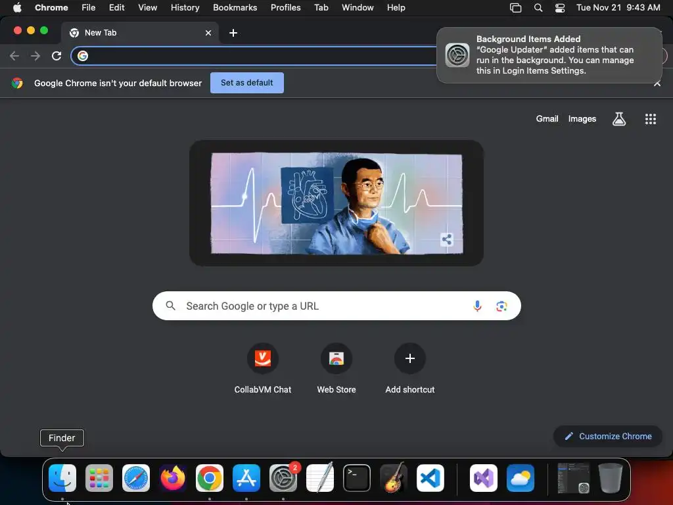This screenshot has height=505, width=673.
Task: Click the date and time in menu bar
Action: pyautogui.click(x=618, y=8)
